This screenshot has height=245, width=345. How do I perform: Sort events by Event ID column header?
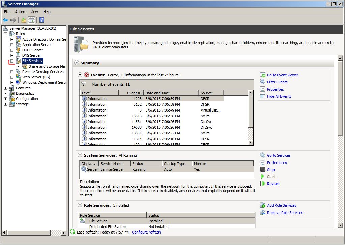click(131, 93)
